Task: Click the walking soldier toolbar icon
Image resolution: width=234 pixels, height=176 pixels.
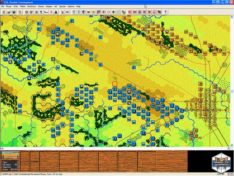Action: click(x=41, y=12)
